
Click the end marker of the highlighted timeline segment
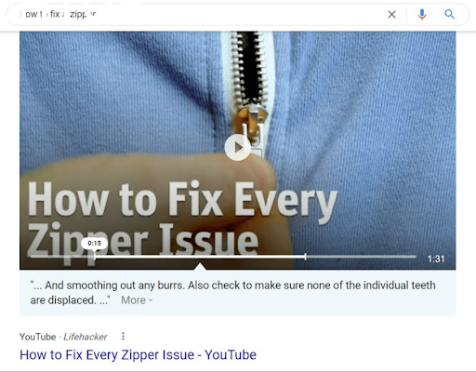click(x=305, y=257)
